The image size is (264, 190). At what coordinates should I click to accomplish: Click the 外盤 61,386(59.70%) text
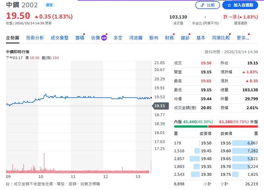tap(238, 122)
